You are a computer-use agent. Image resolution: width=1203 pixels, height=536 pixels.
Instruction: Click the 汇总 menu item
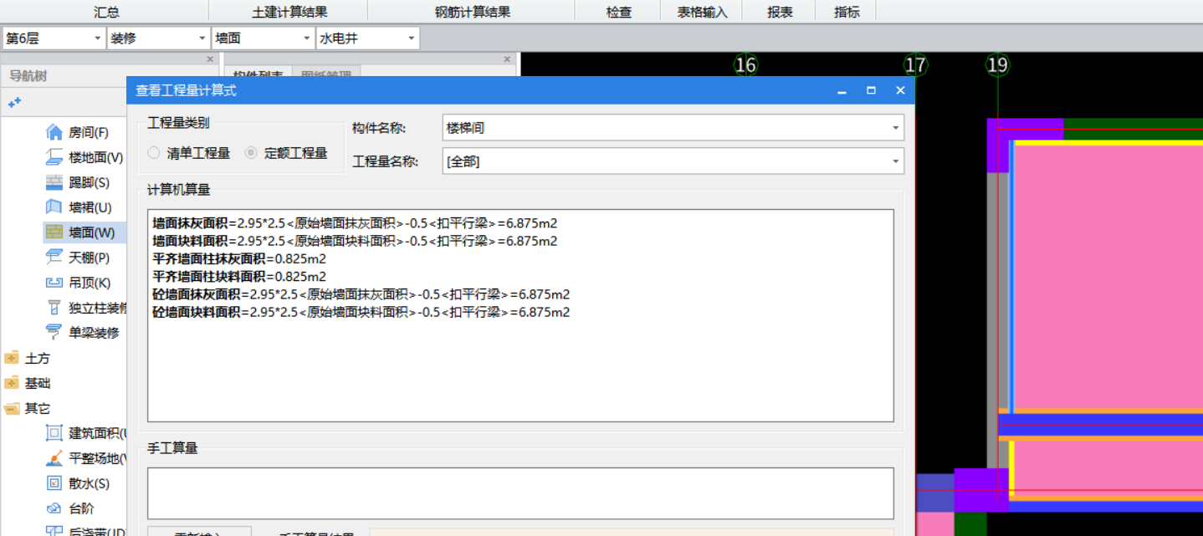106,11
